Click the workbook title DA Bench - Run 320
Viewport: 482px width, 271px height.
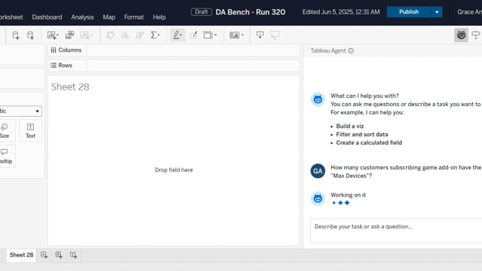(250, 12)
